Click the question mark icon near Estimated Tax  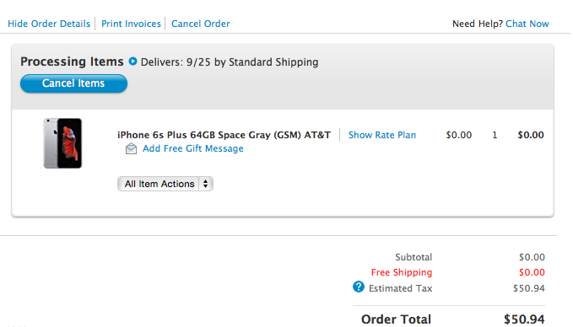pyautogui.click(x=359, y=287)
